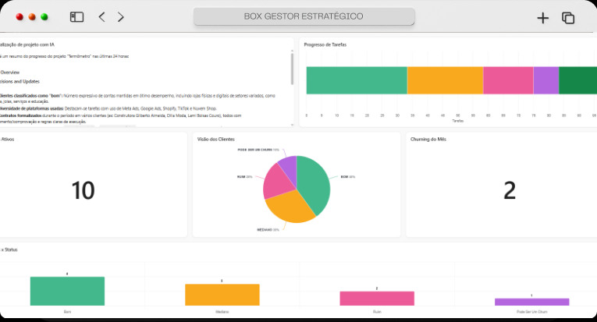The image size is (597, 322).
Task: Click the pink segment of progress bar
Action: 508,80
